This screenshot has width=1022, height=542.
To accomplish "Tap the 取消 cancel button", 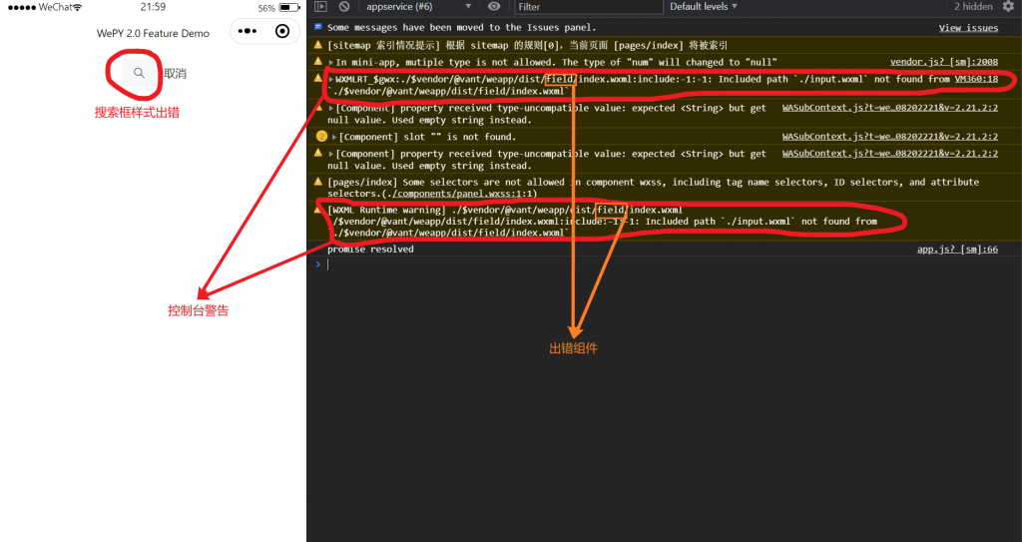I will [175, 74].
